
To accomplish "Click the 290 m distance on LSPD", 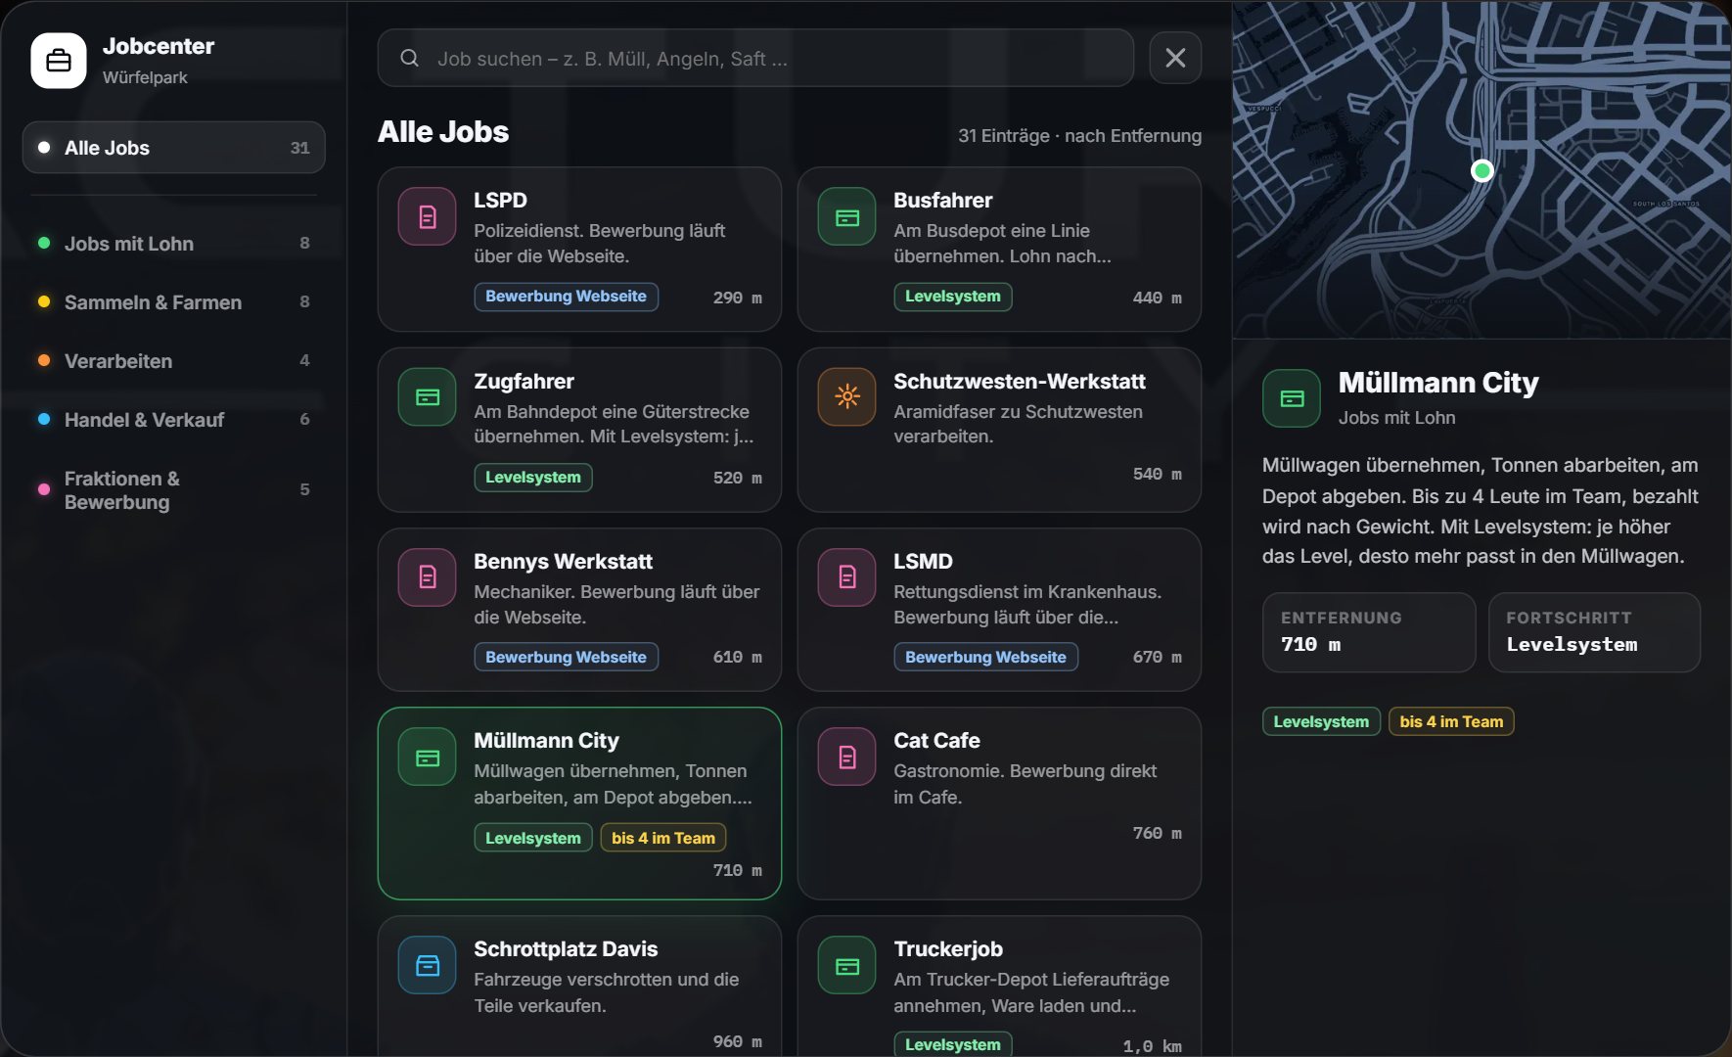I will [x=737, y=298].
